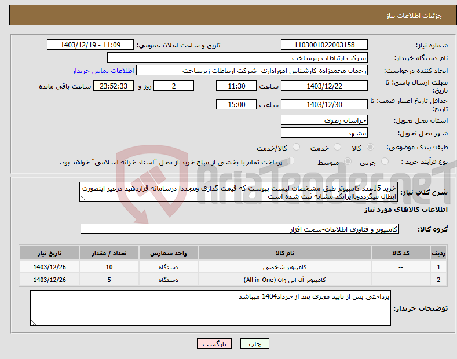Image resolution: width=457 pixels, height=359 pixels.
Task: Click the date cell for کامپیوتر شخصی row
Action: (x=50, y=267)
